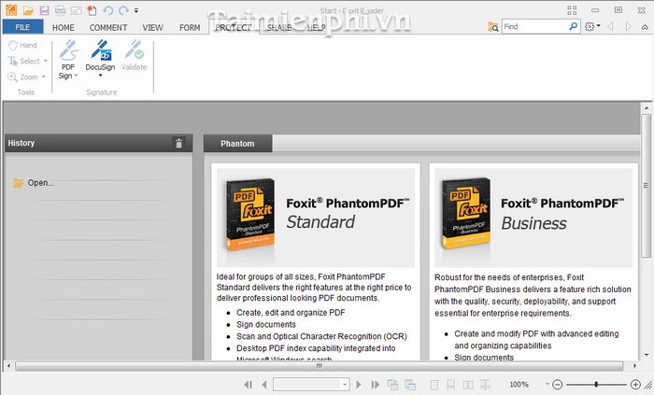Click the zoom out minus button

[x=558, y=385]
